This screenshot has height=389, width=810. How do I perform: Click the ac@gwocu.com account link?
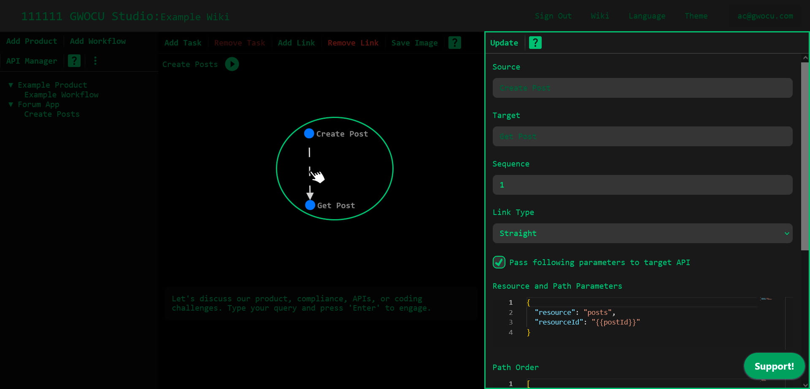(765, 16)
